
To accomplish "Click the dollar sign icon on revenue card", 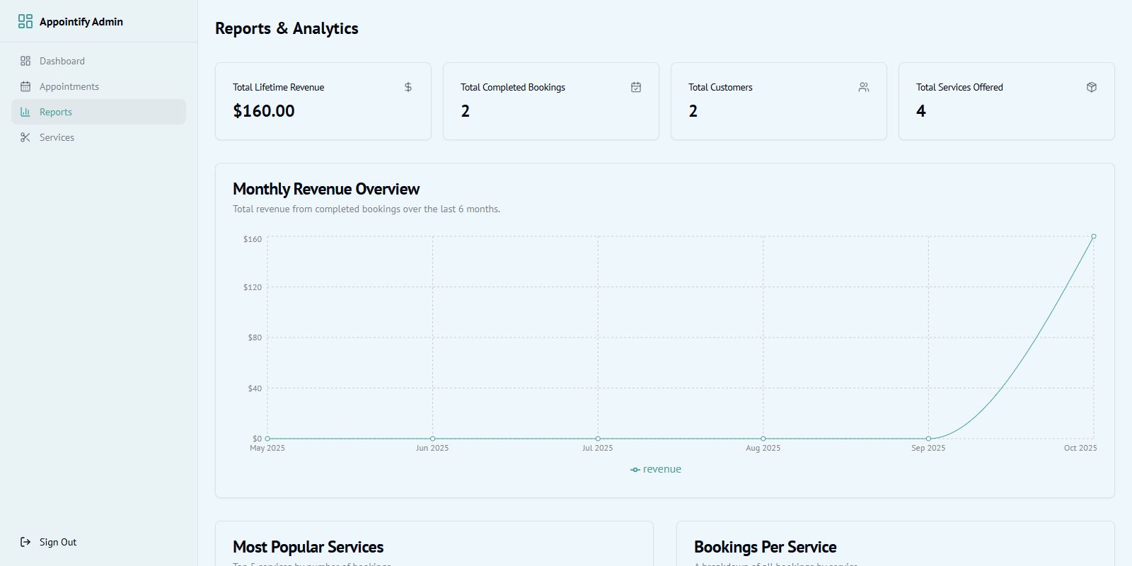I will [408, 87].
